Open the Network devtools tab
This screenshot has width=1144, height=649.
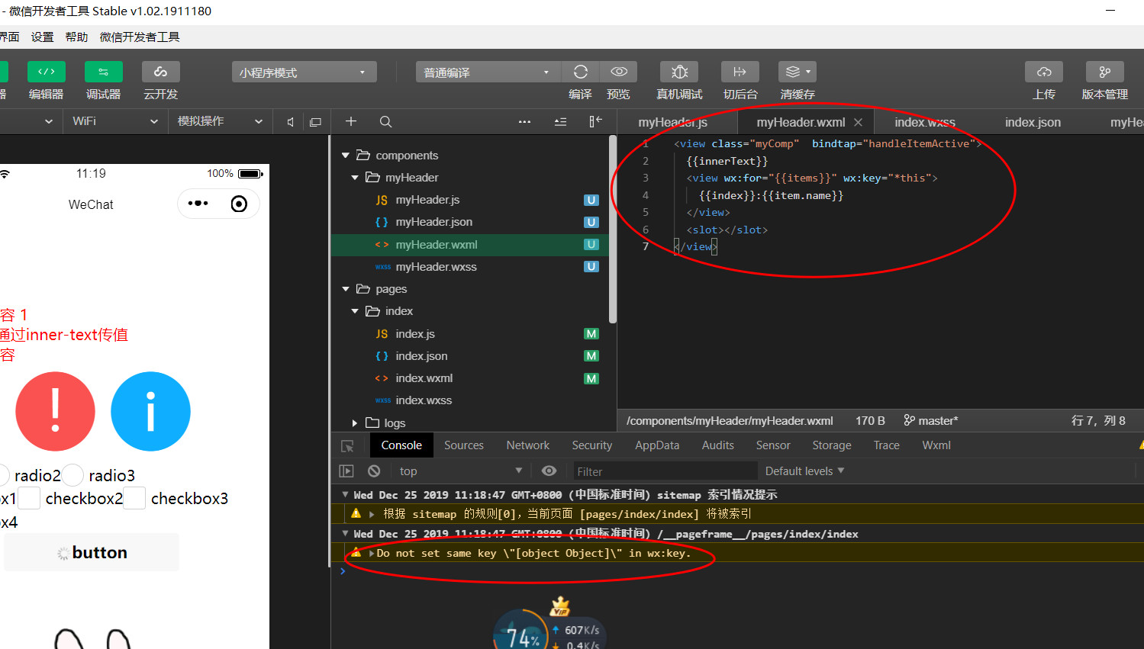[x=528, y=445]
